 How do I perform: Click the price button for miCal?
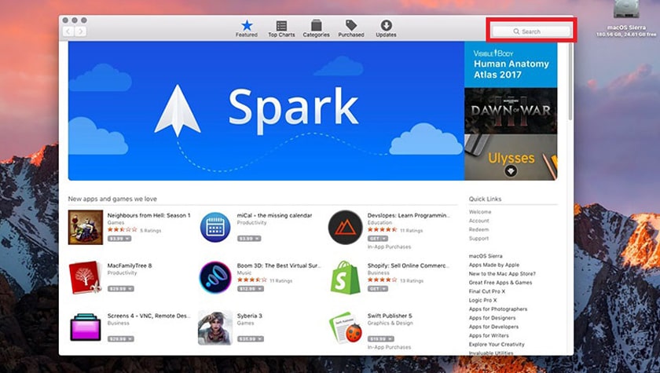coord(249,239)
